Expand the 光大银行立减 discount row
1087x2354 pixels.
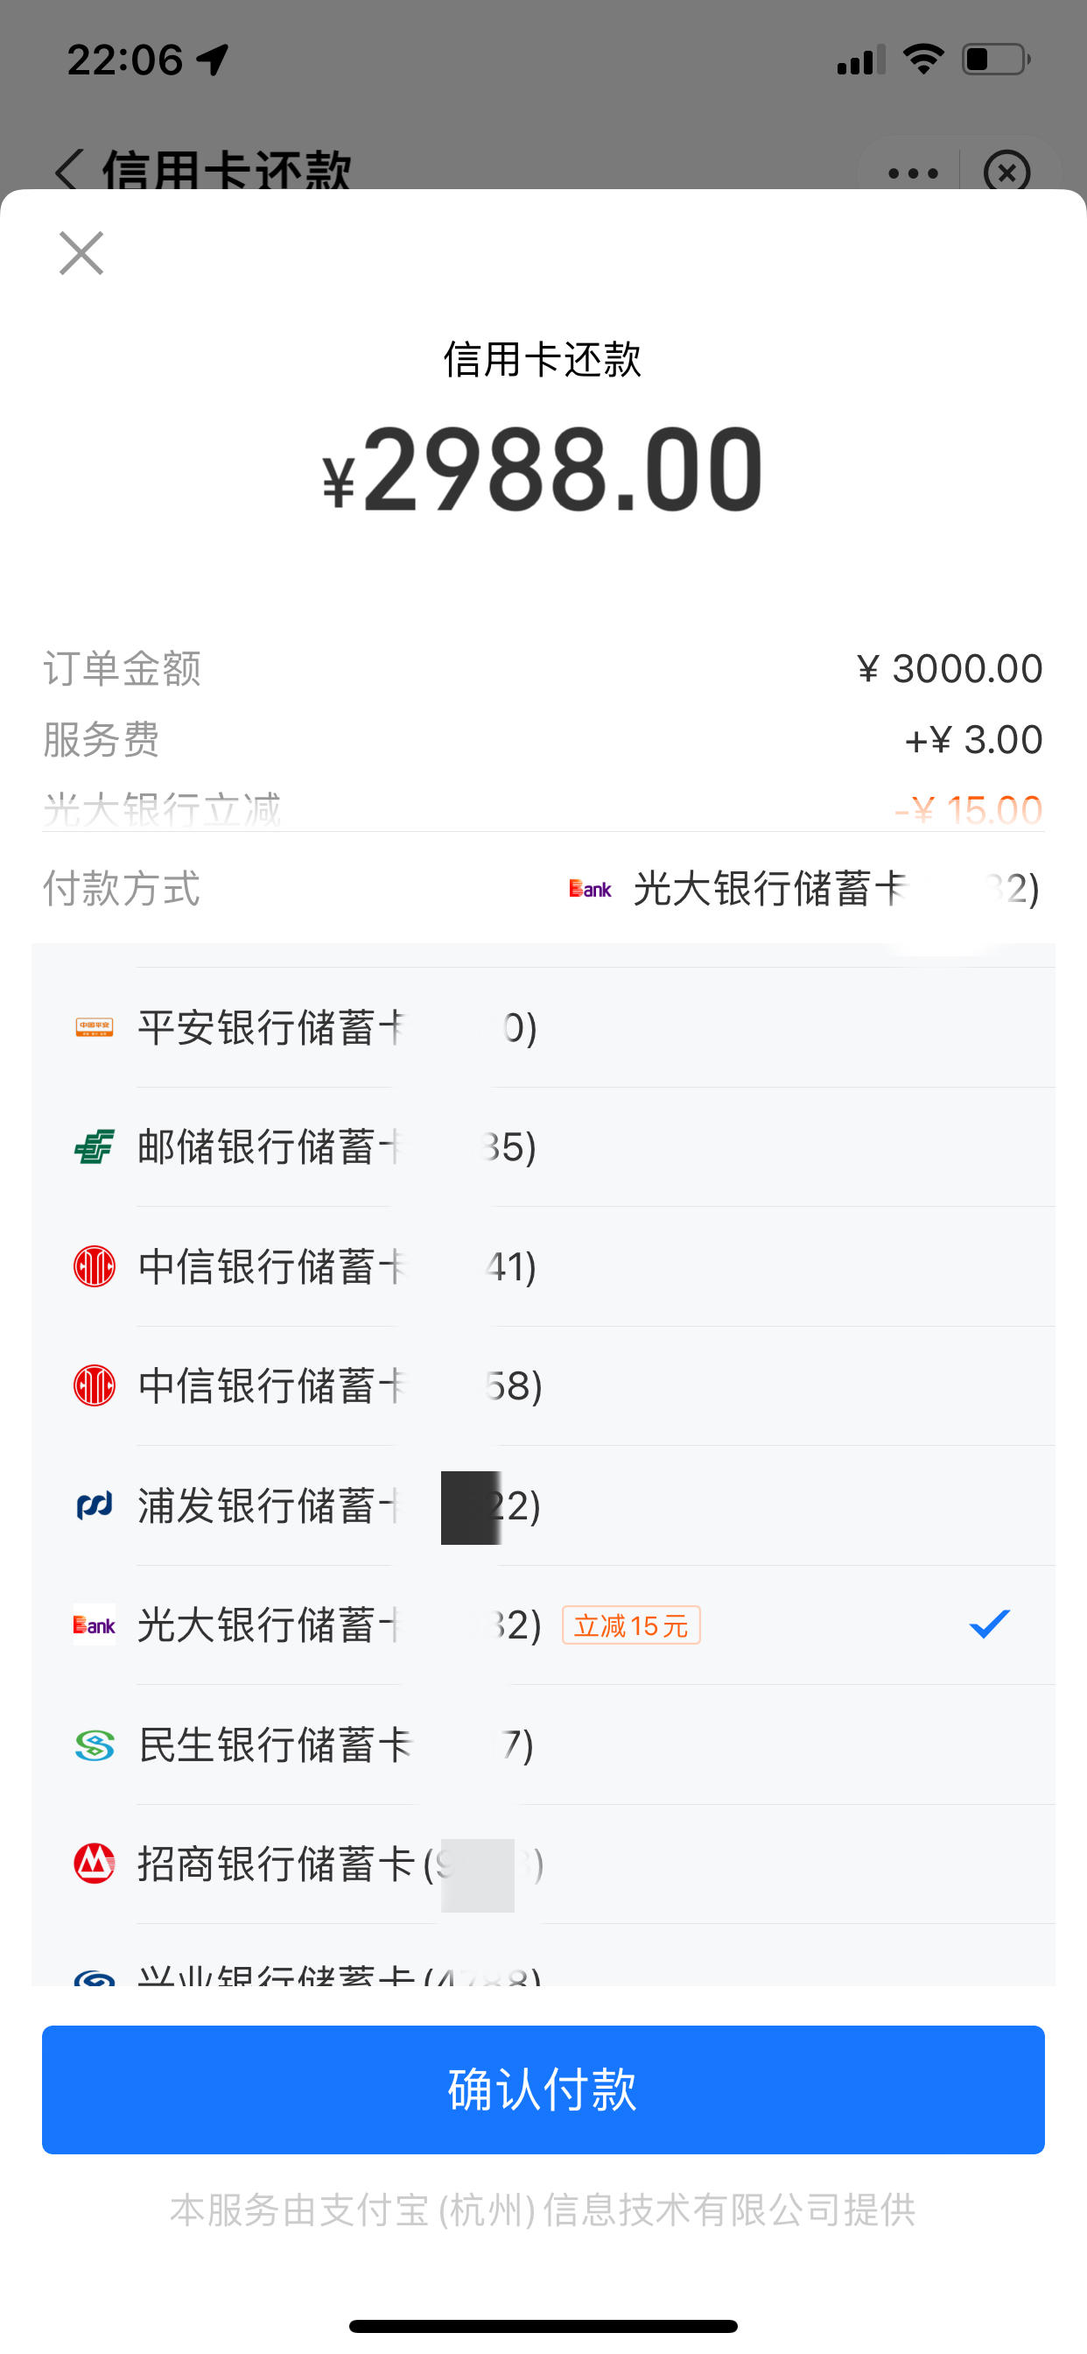[543, 810]
